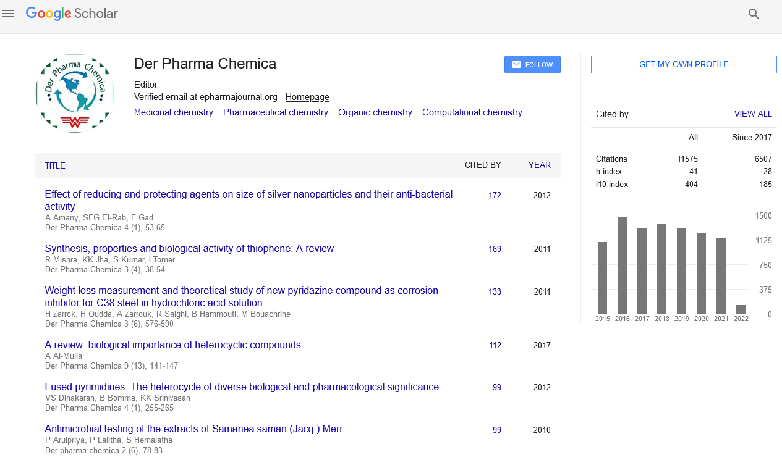Screen dimensions: 782x460
Task: Select the Pharmaceutical chemistry topic link
Action: [x=276, y=112]
